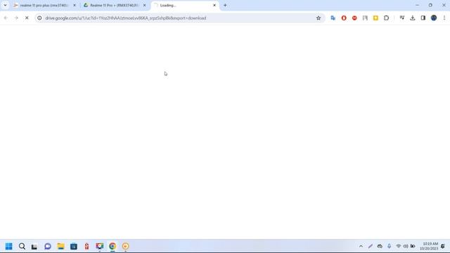Close the 'Loading...' tab
450x253 pixels.
click(x=214, y=5)
